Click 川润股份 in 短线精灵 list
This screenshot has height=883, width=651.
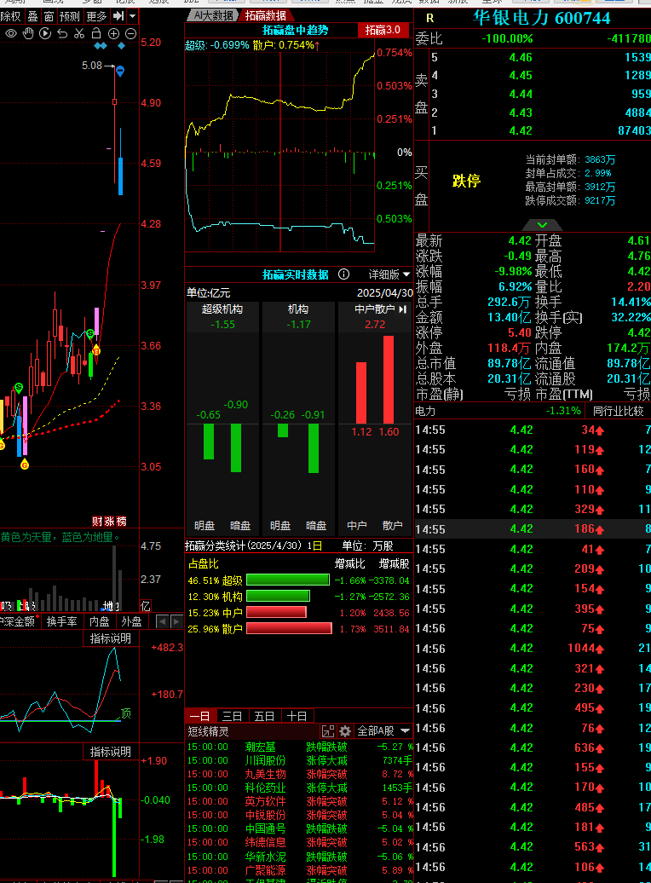click(265, 760)
